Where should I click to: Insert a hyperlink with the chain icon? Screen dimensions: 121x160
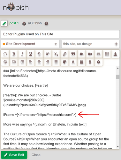coord(64,54)
